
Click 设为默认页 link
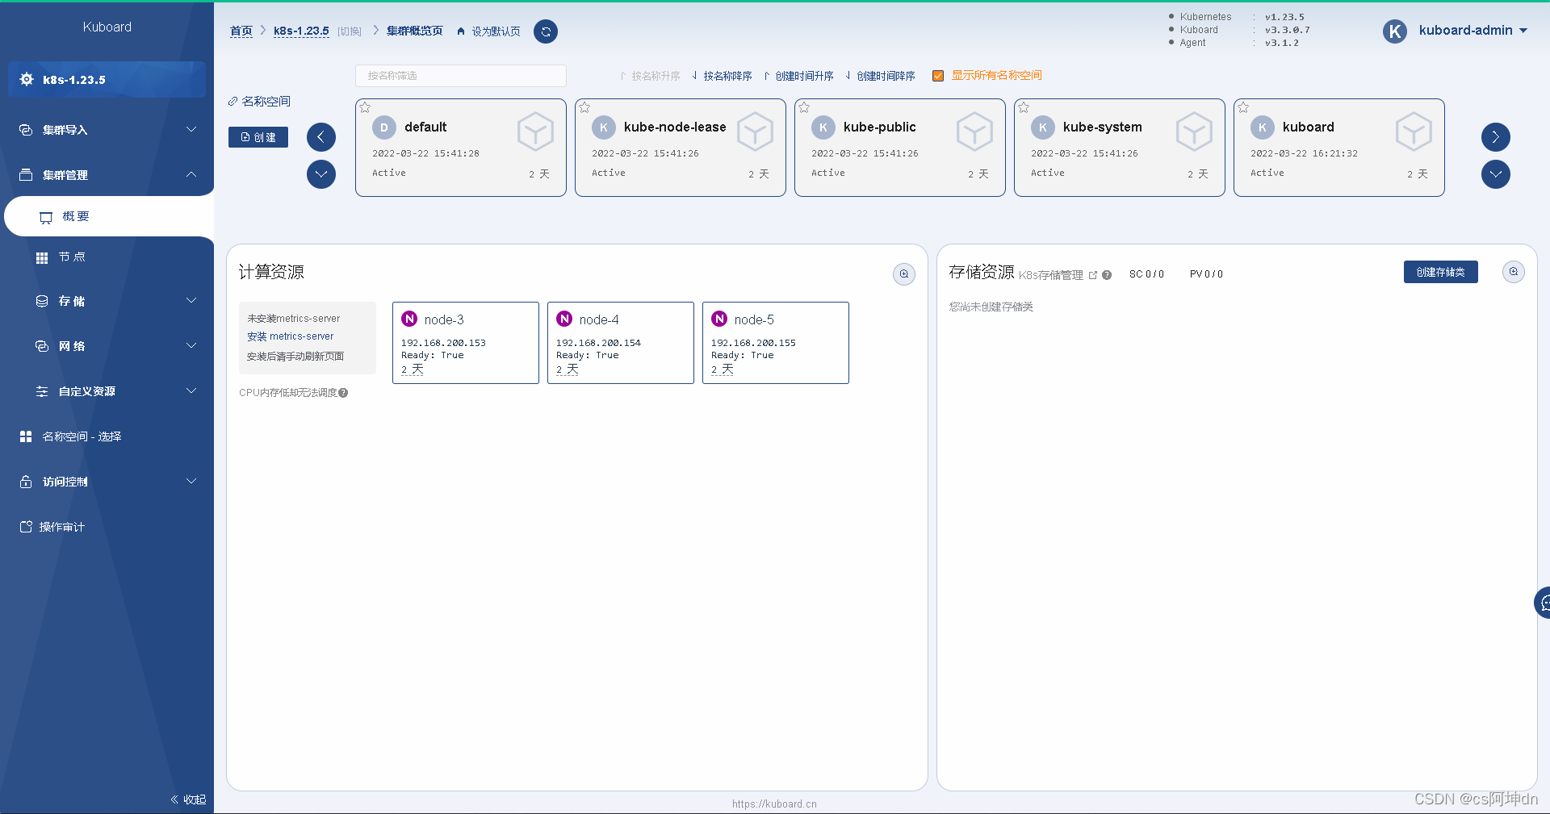point(496,31)
